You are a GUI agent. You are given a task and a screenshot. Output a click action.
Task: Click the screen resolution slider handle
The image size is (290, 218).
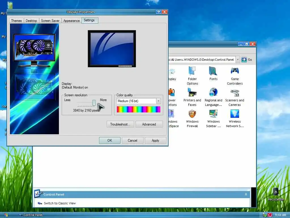[x=94, y=102]
